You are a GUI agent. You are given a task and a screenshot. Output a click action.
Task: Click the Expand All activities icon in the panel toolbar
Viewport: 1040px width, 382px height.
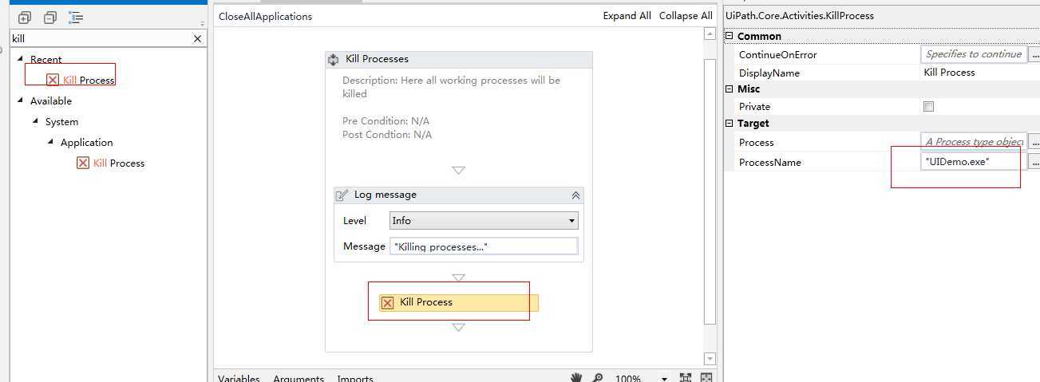pos(24,17)
